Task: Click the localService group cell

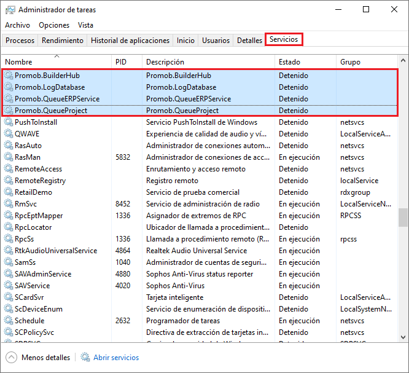Action: tap(359, 181)
